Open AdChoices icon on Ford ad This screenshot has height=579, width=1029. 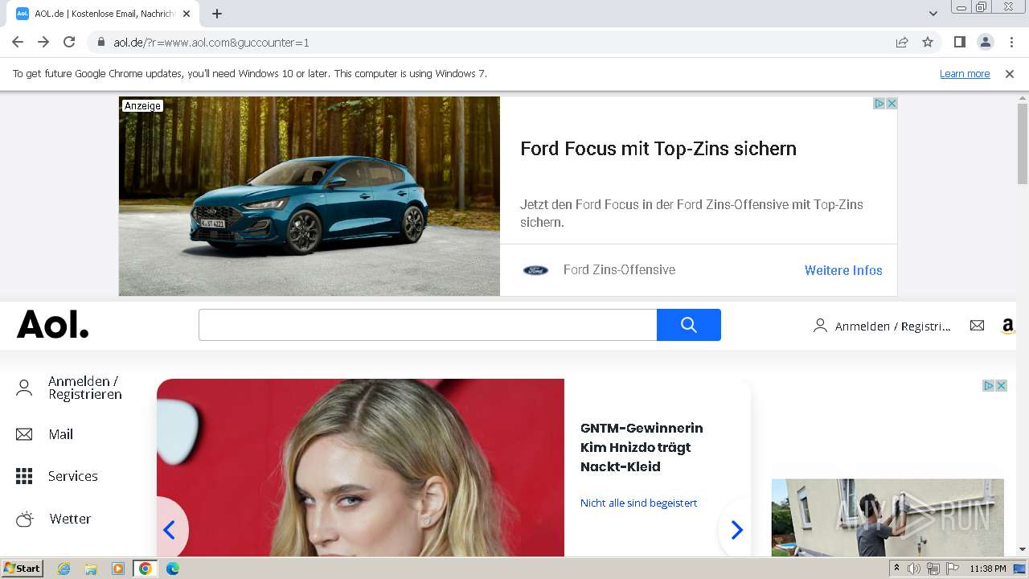click(879, 104)
